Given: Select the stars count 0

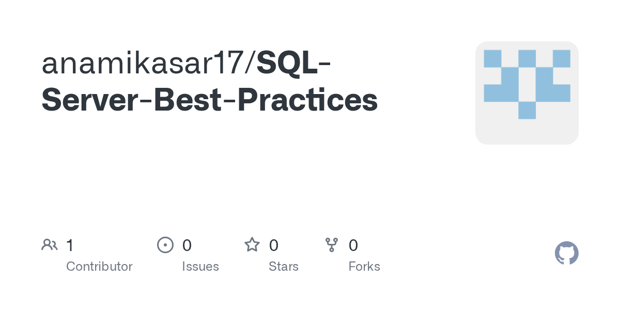Looking at the screenshot, I should (274, 245).
